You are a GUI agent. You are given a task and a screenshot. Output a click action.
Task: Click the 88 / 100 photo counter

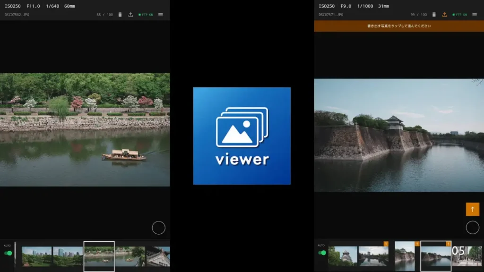point(104,15)
